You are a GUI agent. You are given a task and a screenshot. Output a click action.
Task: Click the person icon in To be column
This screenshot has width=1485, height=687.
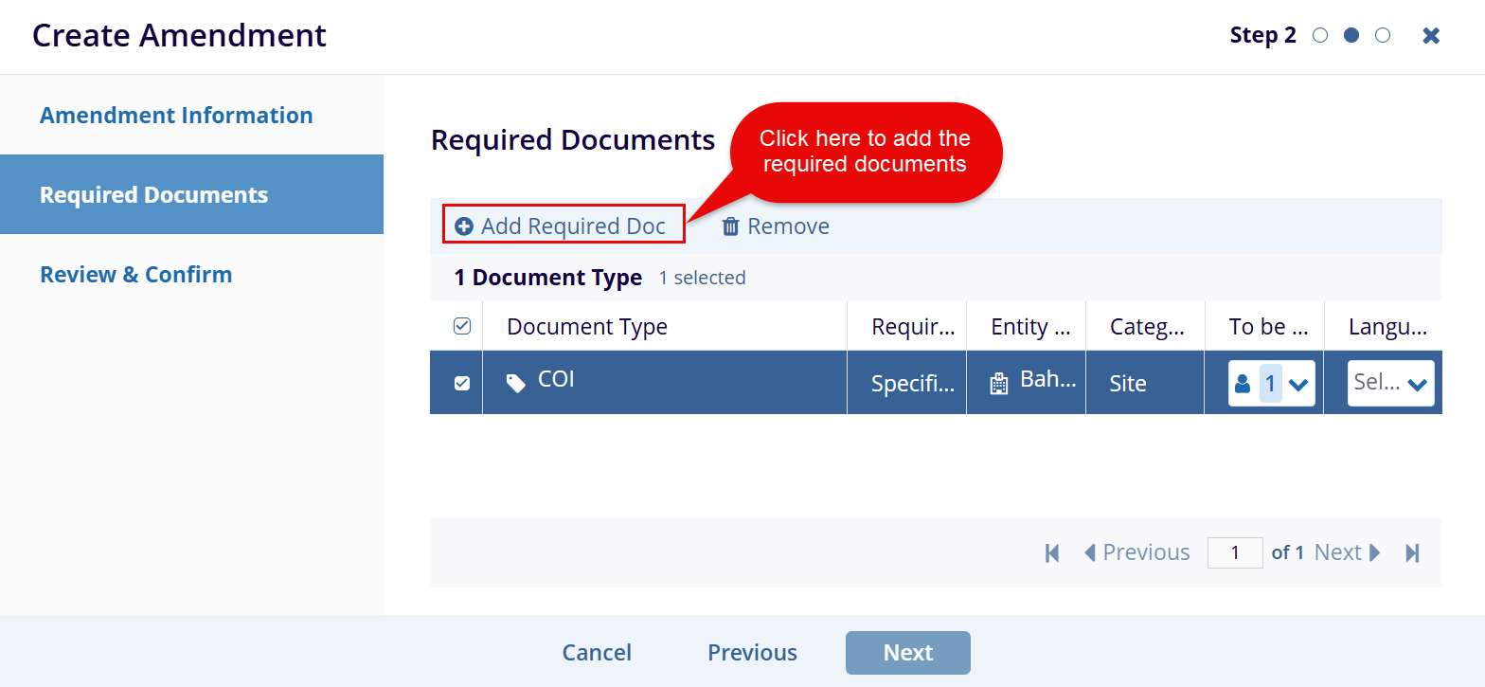click(1243, 384)
